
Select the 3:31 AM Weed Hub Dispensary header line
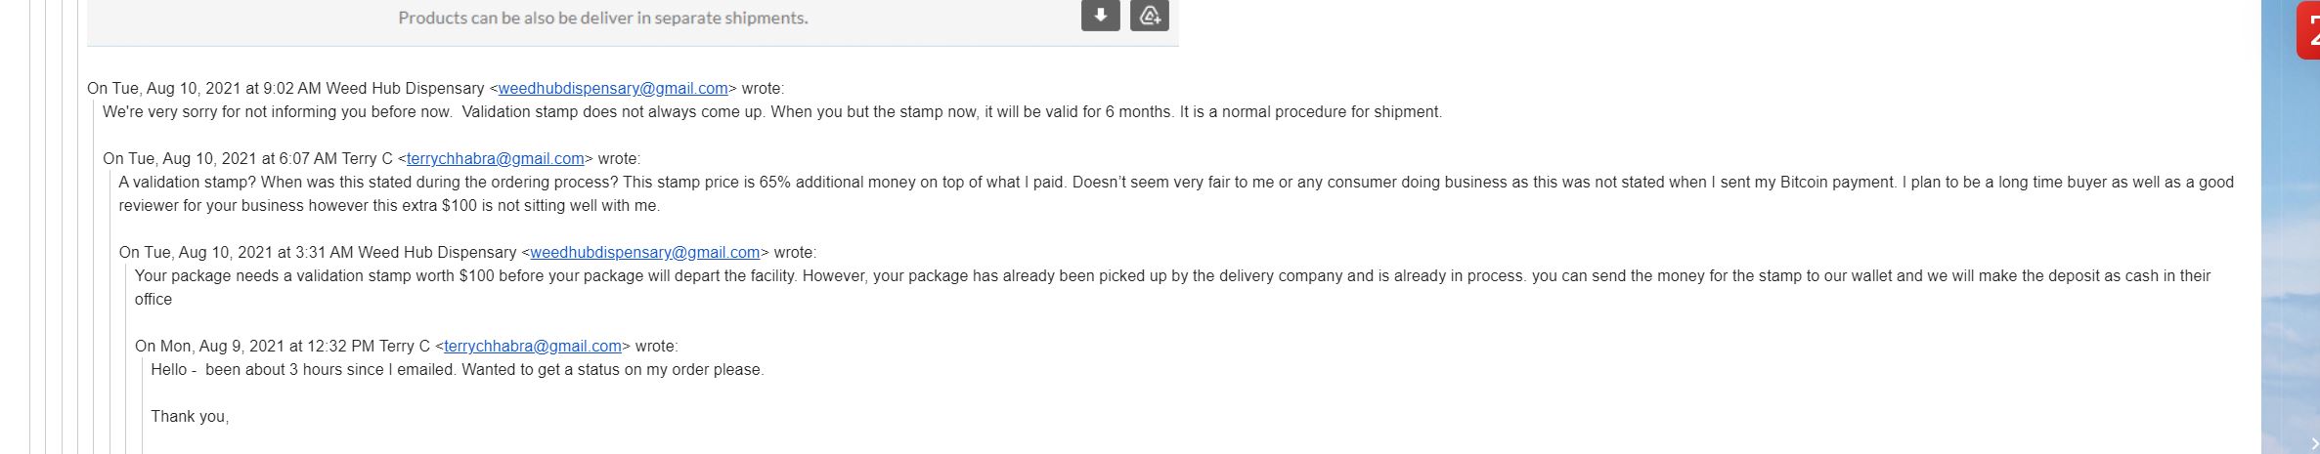pos(467,253)
